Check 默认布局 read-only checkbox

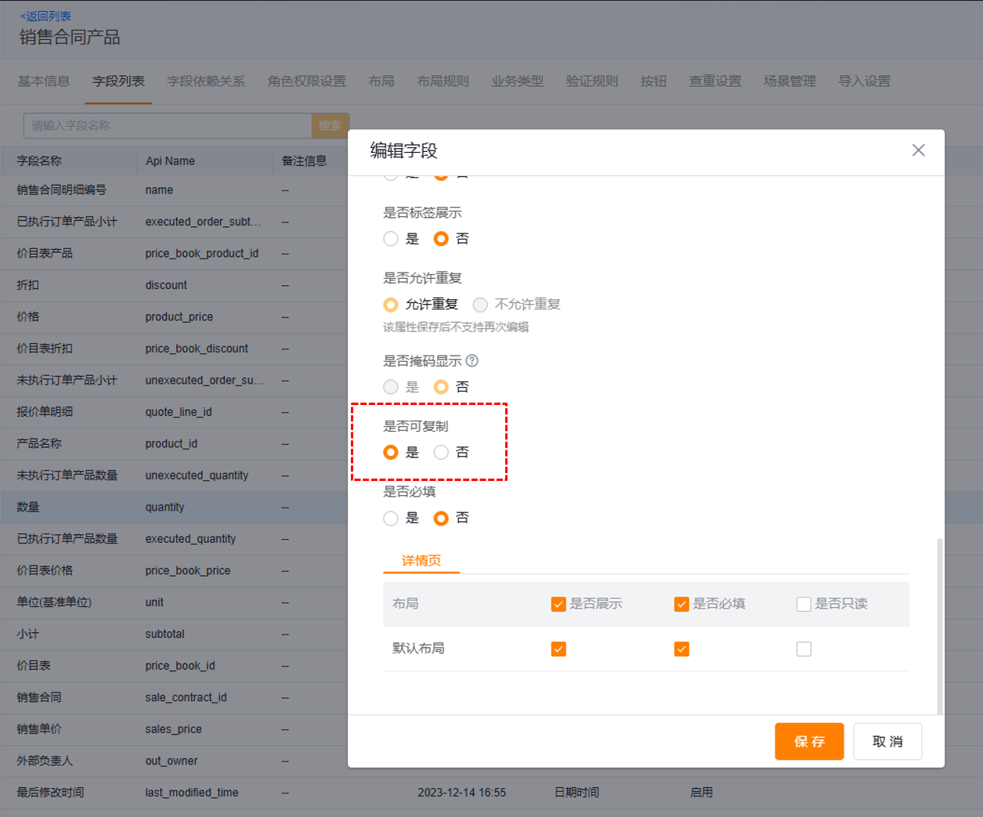coord(804,649)
